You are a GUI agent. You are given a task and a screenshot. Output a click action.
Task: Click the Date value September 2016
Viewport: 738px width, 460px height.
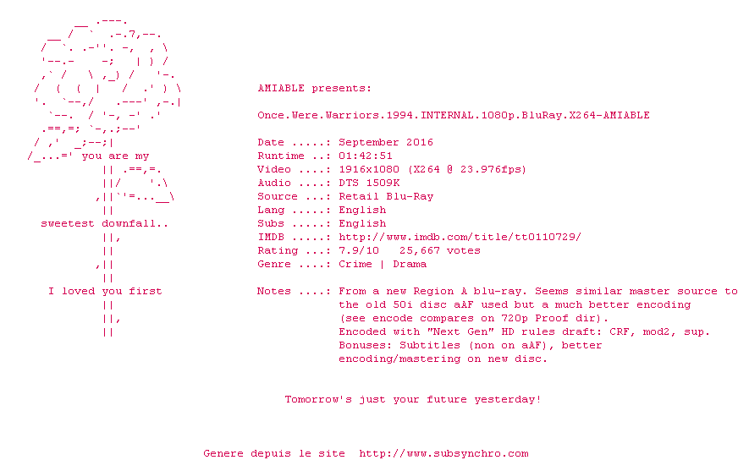(x=386, y=143)
